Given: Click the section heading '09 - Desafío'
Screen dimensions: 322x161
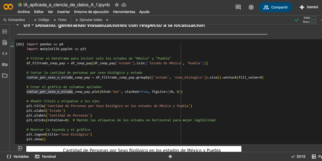Looking at the screenshot, I should (114, 25).
